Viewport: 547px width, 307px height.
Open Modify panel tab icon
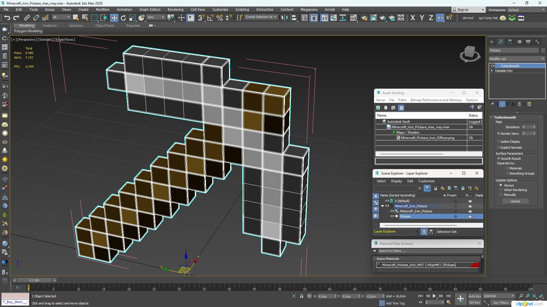(x=501, y=42)
